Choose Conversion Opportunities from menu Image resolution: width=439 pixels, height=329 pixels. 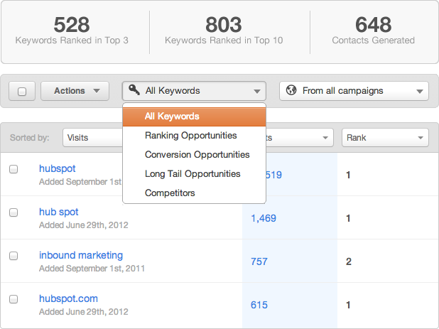(194, 155)
